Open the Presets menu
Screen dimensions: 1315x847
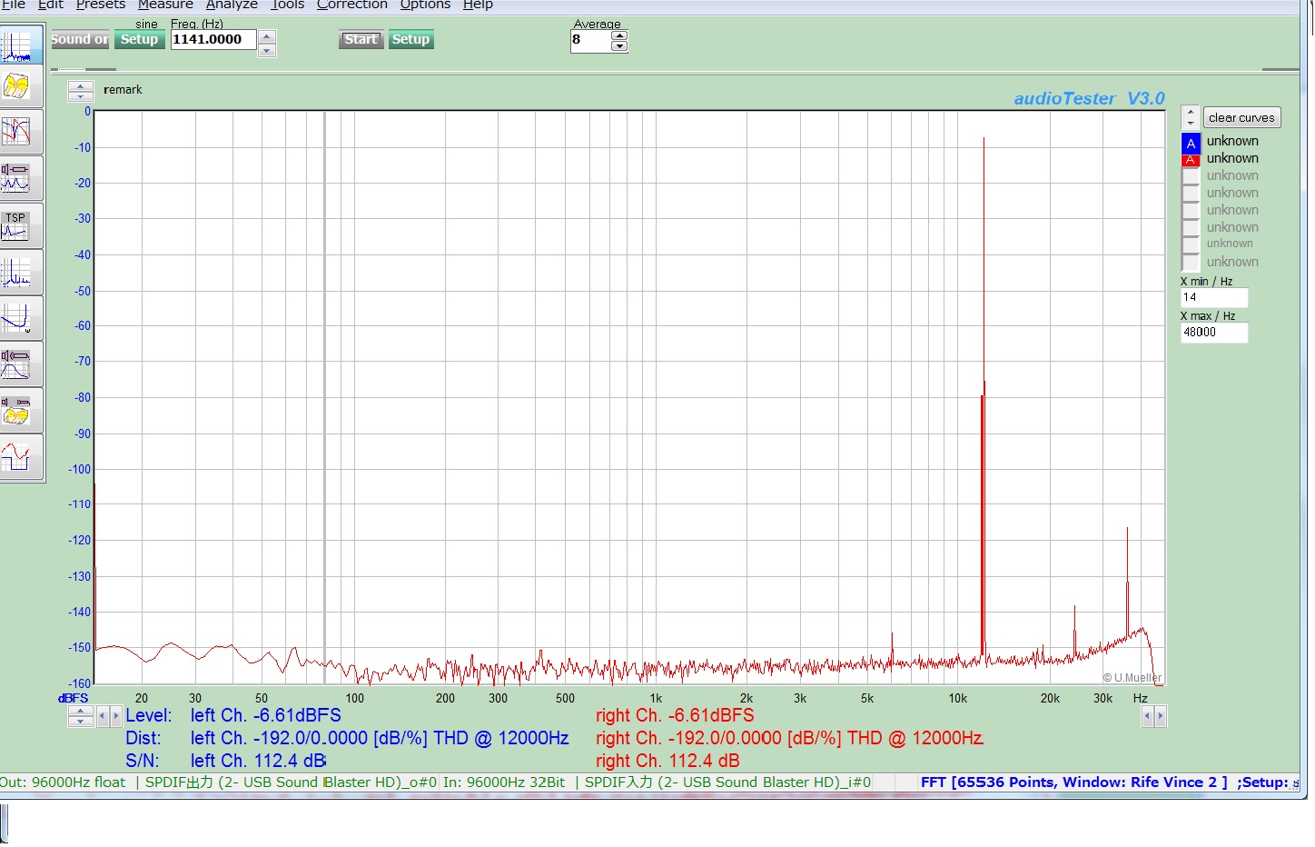click(x=101, y=5)
